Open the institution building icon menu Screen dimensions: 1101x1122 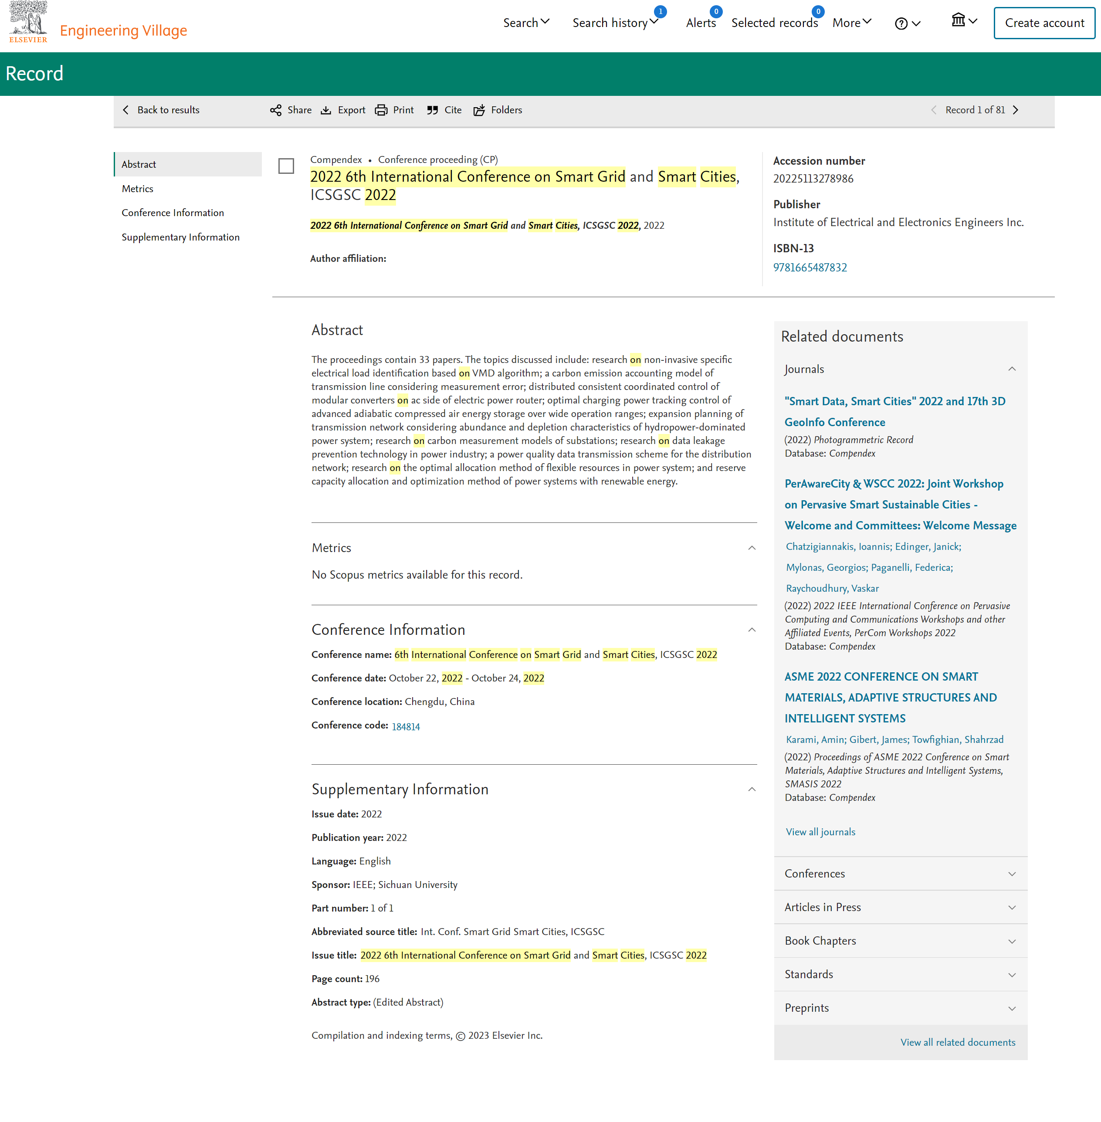965,20
